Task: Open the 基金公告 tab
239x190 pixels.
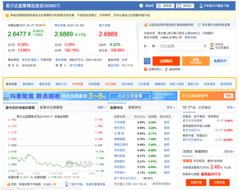Action: pyautogui.click(x=193, y=84)
